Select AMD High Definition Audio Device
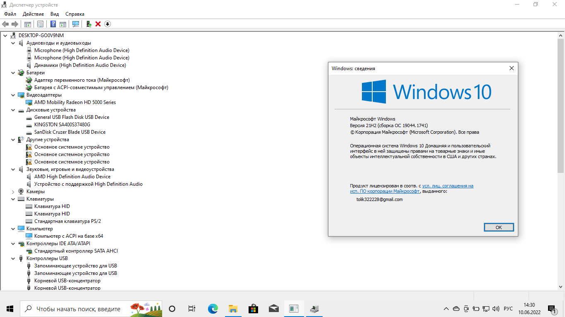Screen dimensions: 565x317 (72, 177)
